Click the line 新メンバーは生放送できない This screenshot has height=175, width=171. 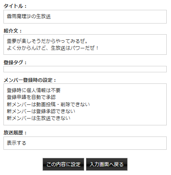(x=39, y=118)
